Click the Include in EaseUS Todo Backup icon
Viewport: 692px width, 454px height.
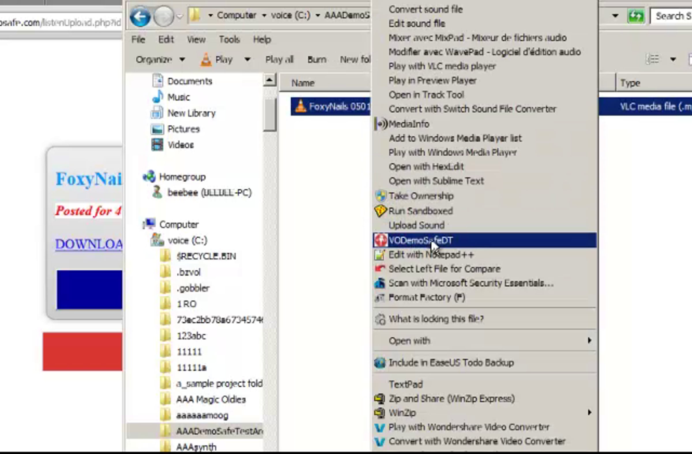(380, 363)
